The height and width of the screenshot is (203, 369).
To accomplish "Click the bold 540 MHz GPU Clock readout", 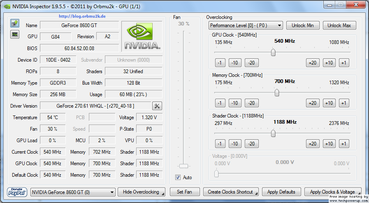I will tap(285, 41).
